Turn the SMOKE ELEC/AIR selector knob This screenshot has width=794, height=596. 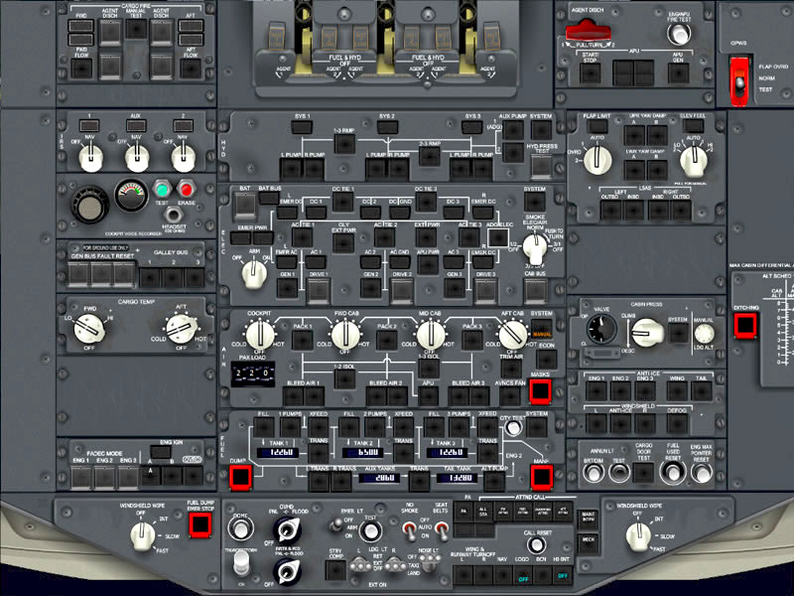pyautogui.click(x=534, y=247)
